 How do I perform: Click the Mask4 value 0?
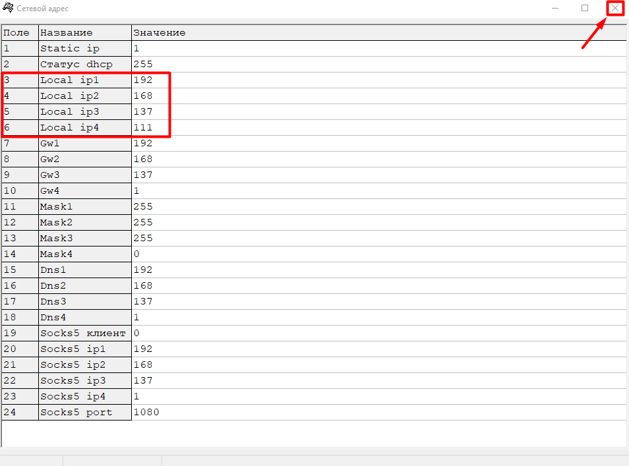(x=379, y=254)
